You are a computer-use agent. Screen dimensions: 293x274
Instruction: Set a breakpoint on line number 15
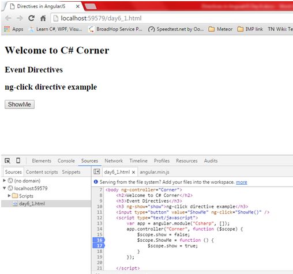(x=100, y=234)
